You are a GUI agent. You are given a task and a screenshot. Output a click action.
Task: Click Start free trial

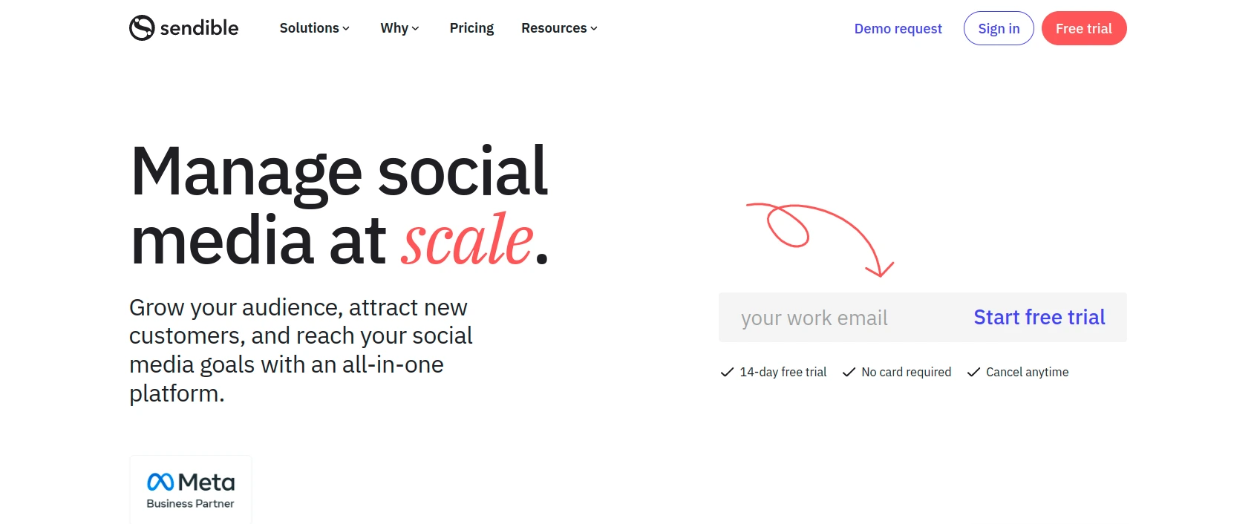1039,317
